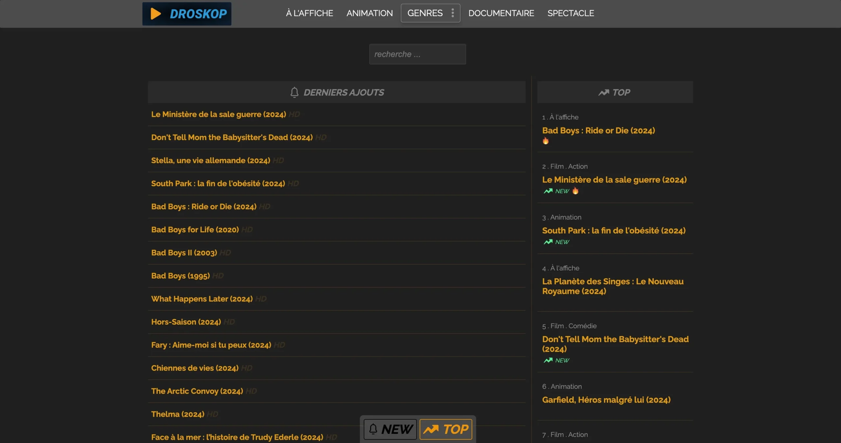Open South Park : la fin de l'obésité in TOP list
This screenshot has width=841, height=443.
614,231
